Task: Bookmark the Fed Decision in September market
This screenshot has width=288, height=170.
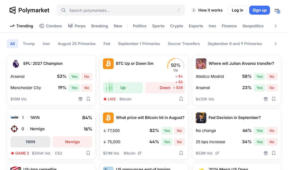Action: 274,153
